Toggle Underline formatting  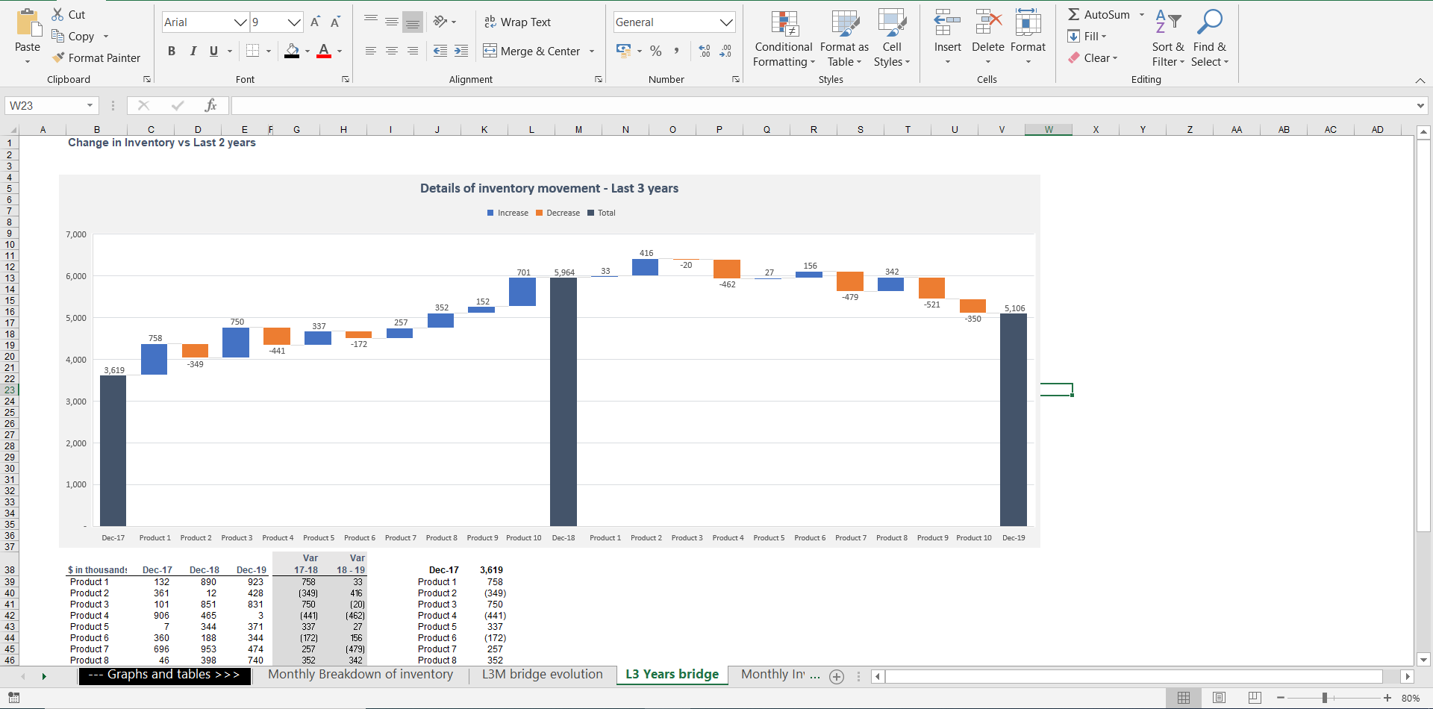tap(213, 51)
